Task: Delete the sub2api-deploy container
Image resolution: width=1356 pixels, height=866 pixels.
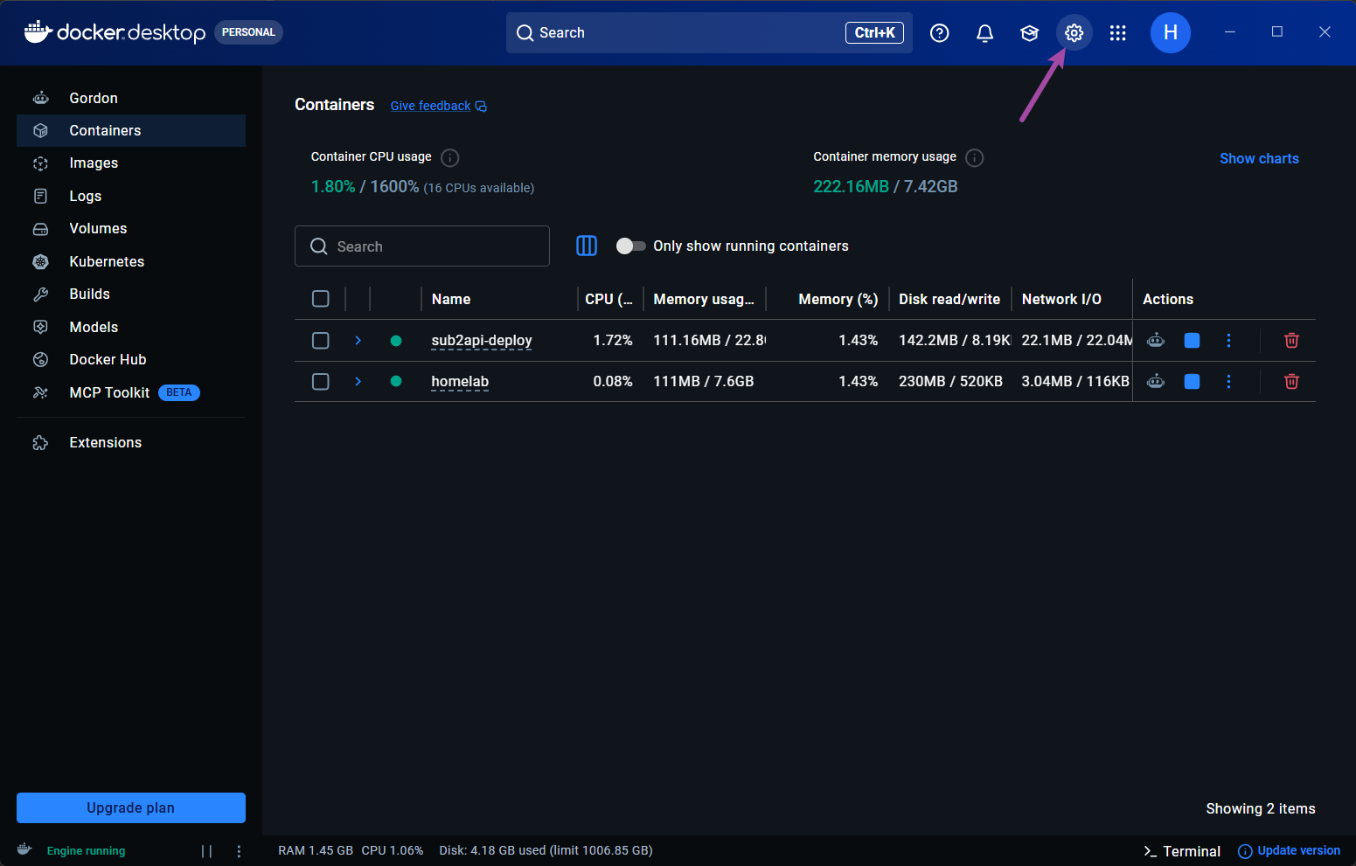Action: [1291, 340]
